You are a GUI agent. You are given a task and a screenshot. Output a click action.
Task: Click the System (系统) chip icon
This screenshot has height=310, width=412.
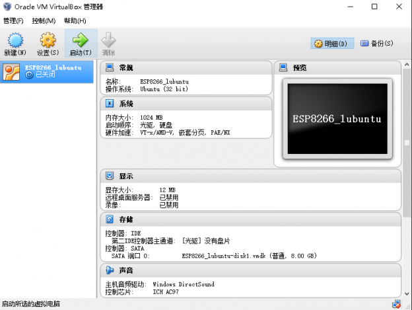click(x=110, y=103)
